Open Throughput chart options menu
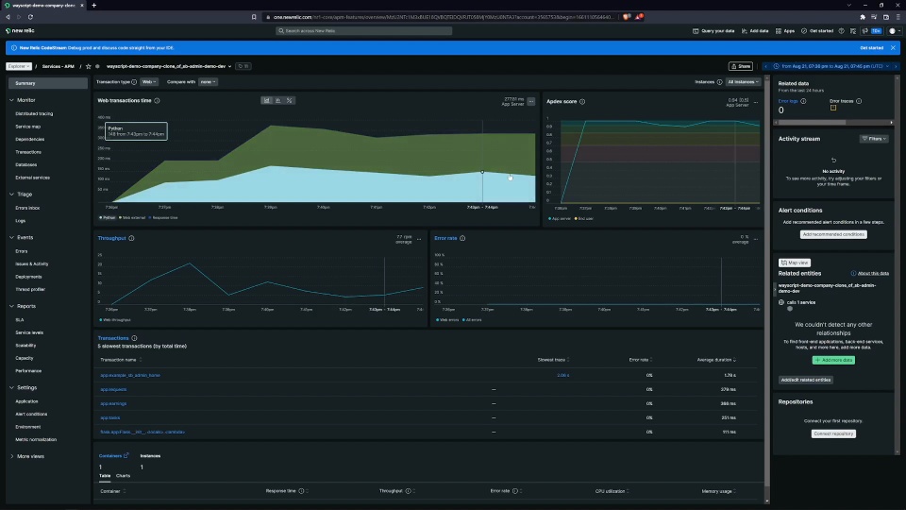The height and width of the screenshot is (510, 906). [419, 239]
